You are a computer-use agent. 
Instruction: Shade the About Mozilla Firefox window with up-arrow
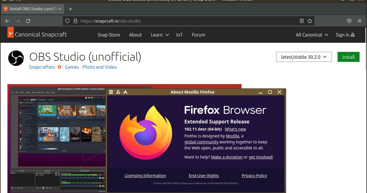pos(125,92)
